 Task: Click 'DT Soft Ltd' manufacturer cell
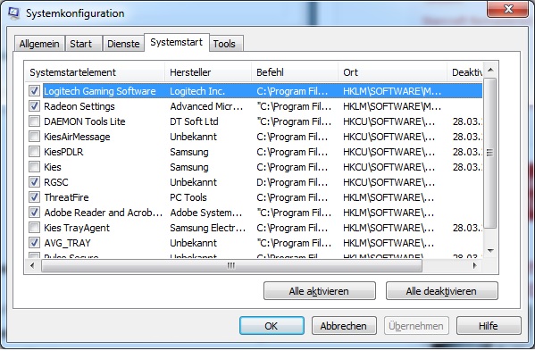point(194,121)
